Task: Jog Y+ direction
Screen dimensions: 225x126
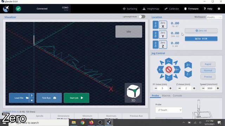Action: point(169,61)
